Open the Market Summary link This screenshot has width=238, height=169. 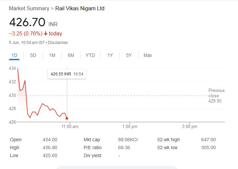point(29,8)
